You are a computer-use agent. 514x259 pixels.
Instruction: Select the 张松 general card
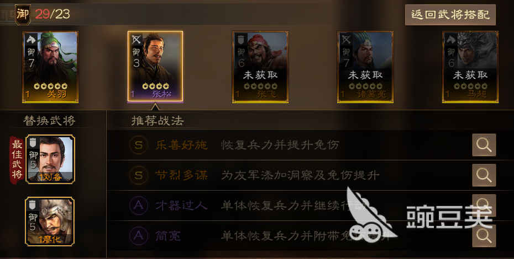(x=155, y=67)
